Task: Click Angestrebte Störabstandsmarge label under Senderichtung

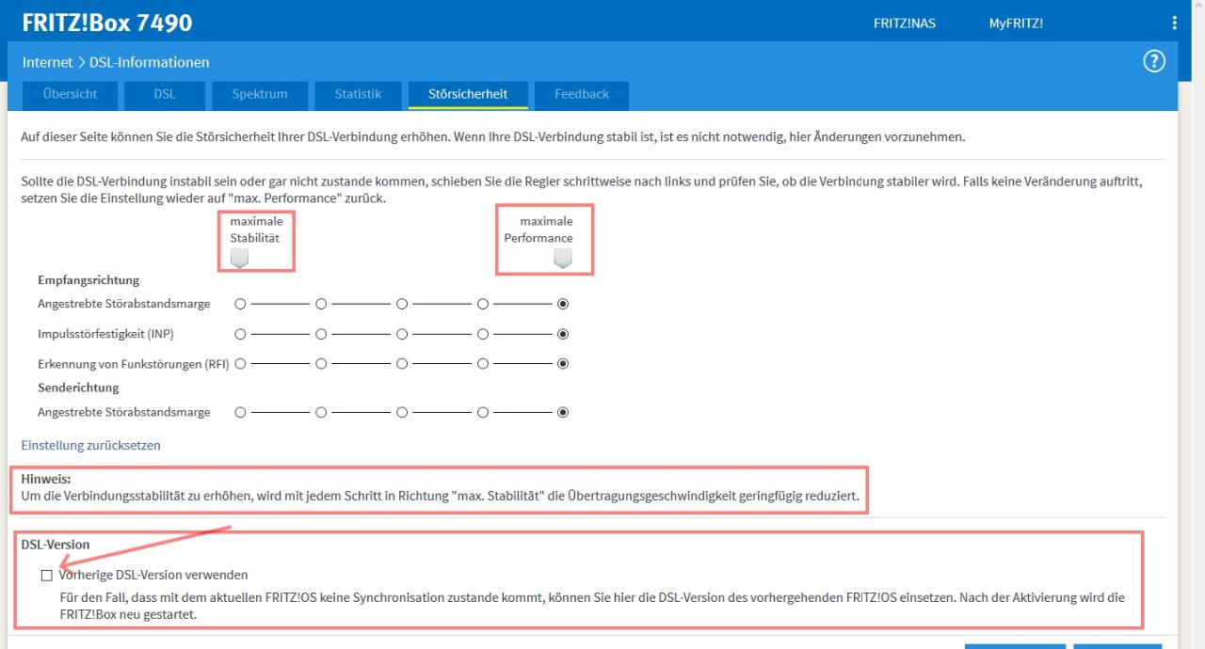Action: point(124,412)
